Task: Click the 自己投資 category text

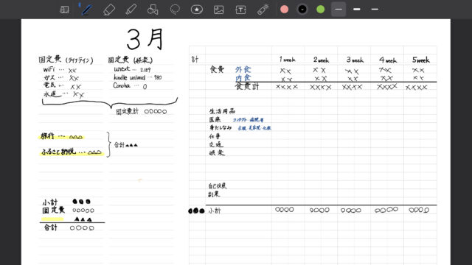Action: (x=218, y=186)
